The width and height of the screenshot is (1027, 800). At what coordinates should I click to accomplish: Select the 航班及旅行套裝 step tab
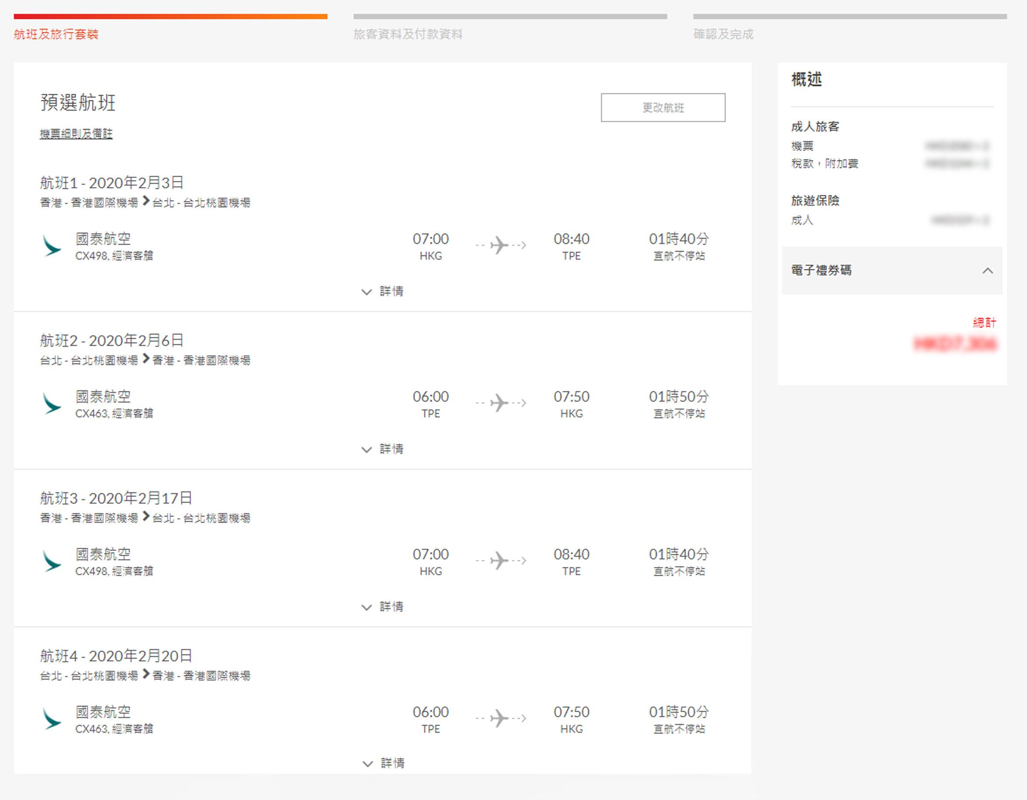56,35
